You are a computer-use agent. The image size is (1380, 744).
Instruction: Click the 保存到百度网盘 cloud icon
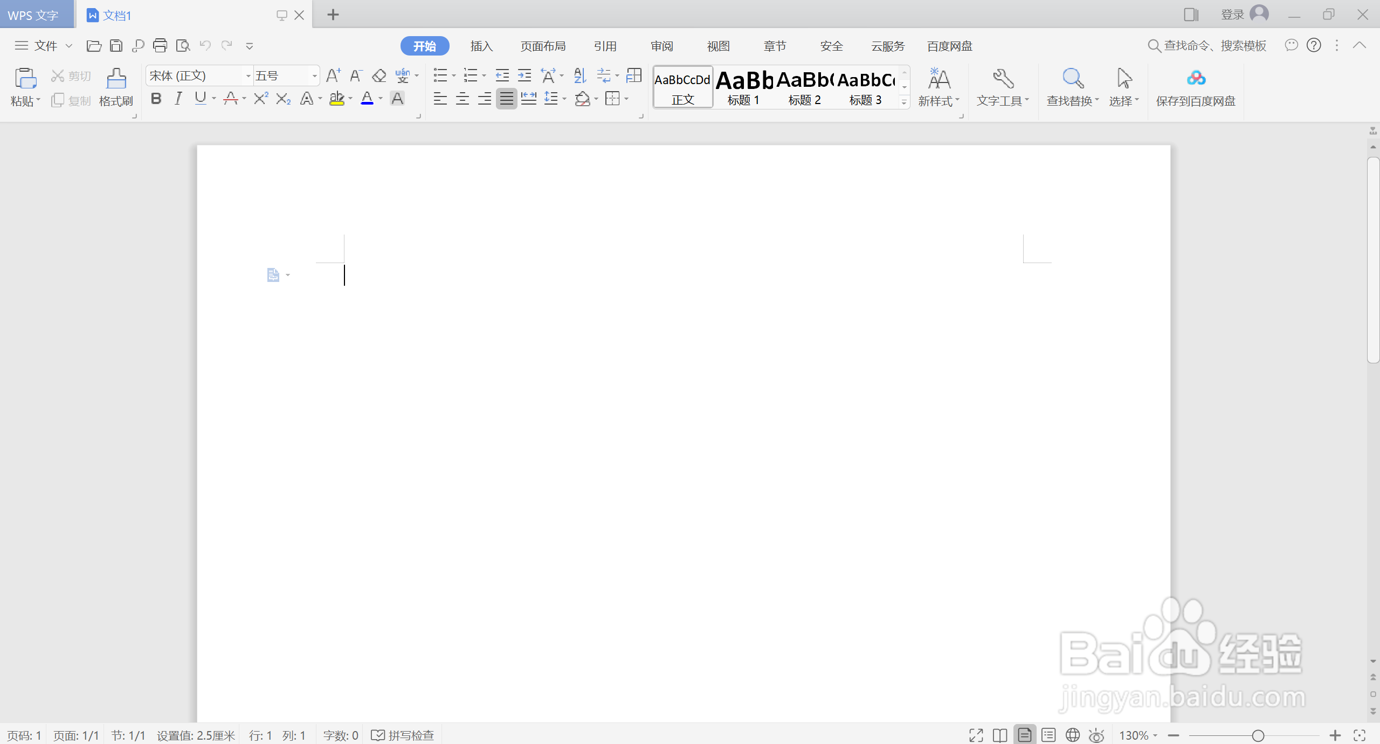click(x=1196, y=79)
